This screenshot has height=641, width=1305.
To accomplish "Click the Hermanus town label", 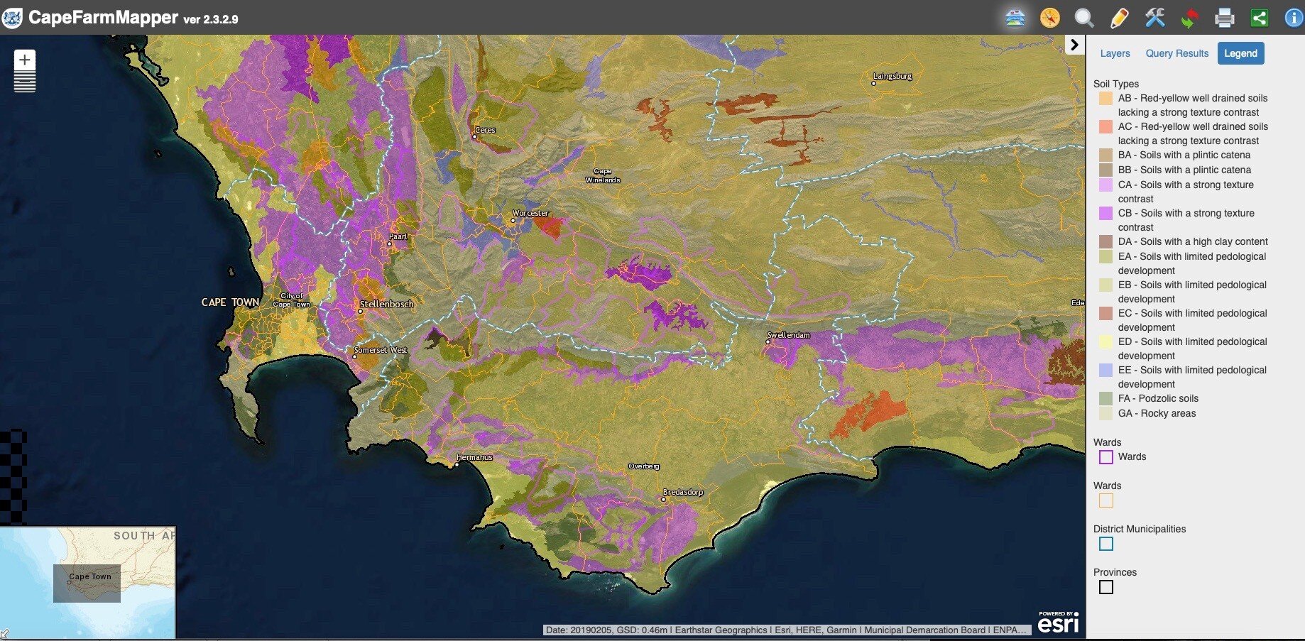I will click(x=474, y=457).
